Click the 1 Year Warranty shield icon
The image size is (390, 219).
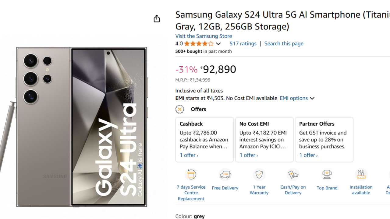pos(259,175)
